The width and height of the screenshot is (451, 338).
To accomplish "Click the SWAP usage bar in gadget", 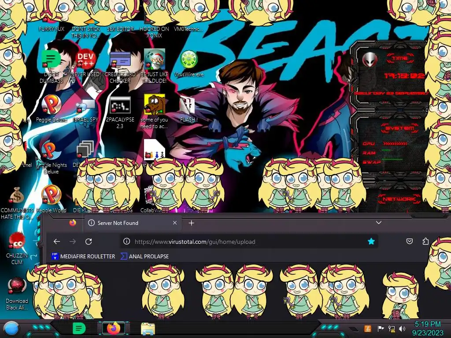I will (392, 159).
